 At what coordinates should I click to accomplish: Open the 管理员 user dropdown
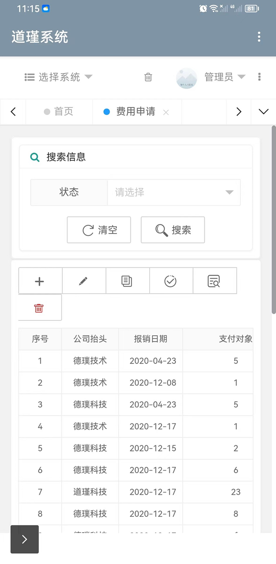(x=224, y=77)
